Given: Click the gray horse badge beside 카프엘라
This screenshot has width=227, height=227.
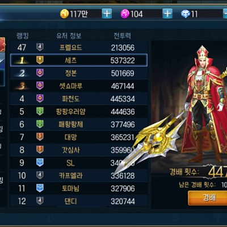Looking at the screenshot, I should click(40, 175).
